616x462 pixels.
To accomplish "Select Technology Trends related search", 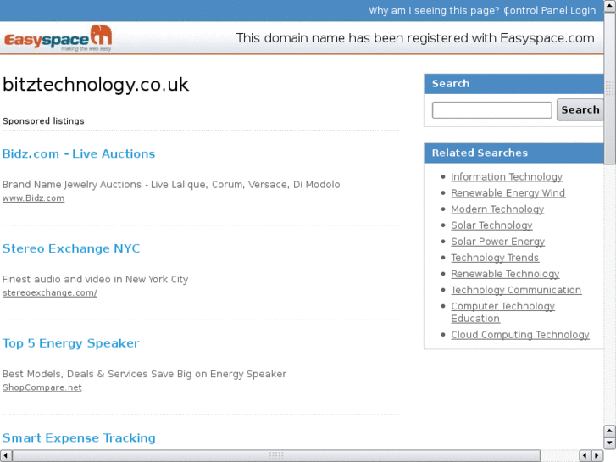I will pos(495,258).
